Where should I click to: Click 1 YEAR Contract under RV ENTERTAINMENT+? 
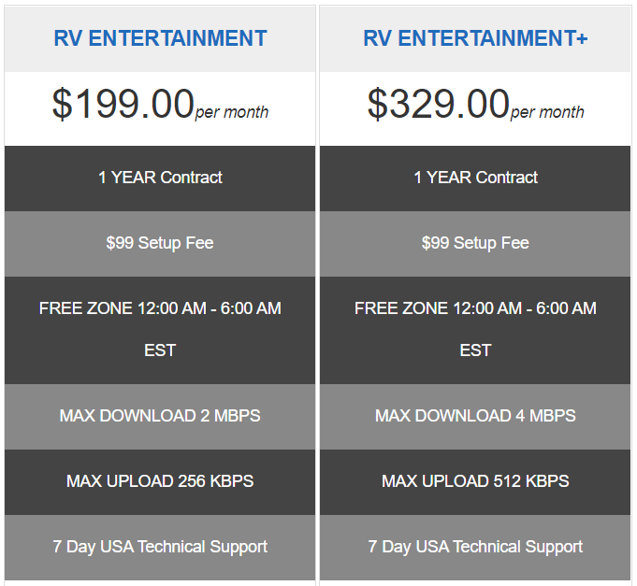pos(475,178)
